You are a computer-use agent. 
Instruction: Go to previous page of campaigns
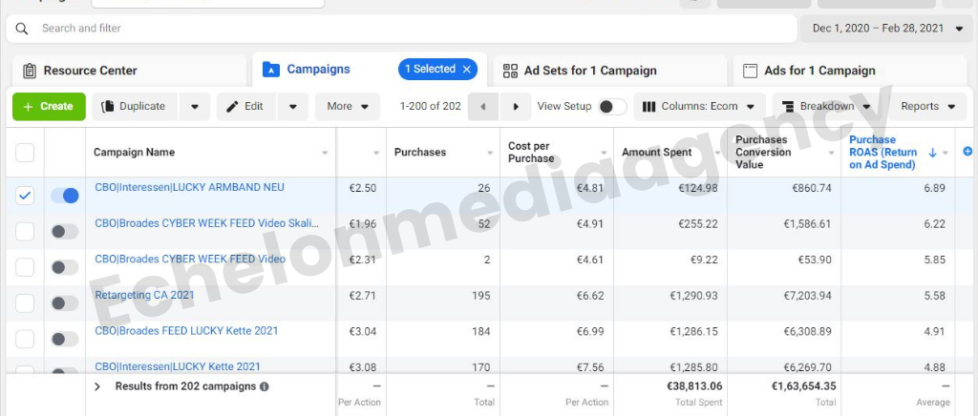[483, 107]
